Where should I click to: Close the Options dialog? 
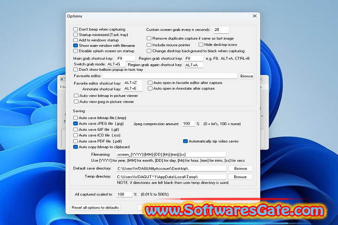[x=254, y=16]
